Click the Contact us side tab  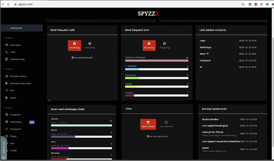(x=4, y=148)
